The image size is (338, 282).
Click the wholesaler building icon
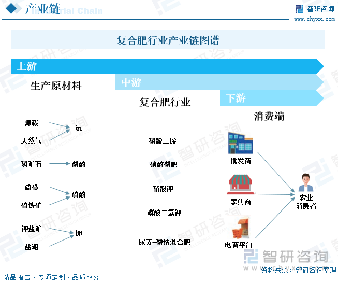tap(241, 143)
